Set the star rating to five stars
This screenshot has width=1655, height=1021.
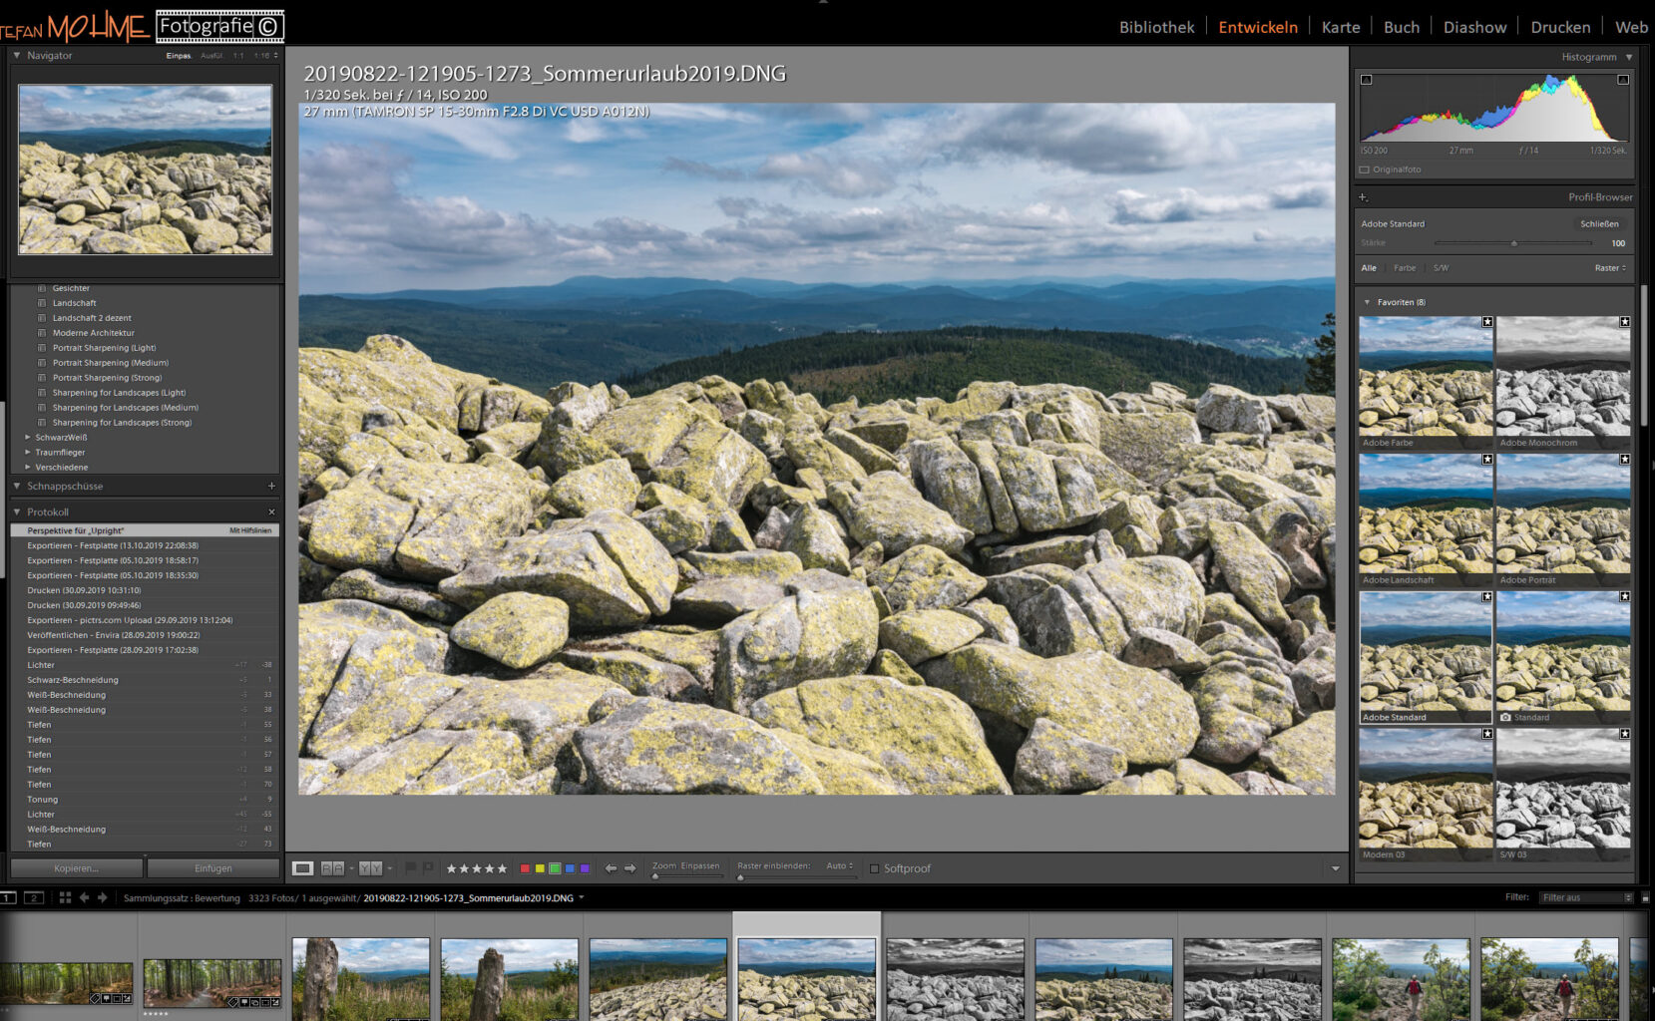[502, 868]
